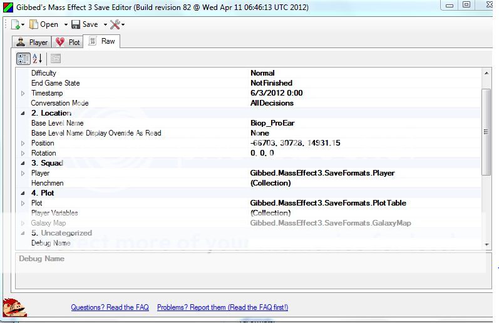Click the New save file icon
The width and height of the screenshot is (499, 323).
coord(15,24)
